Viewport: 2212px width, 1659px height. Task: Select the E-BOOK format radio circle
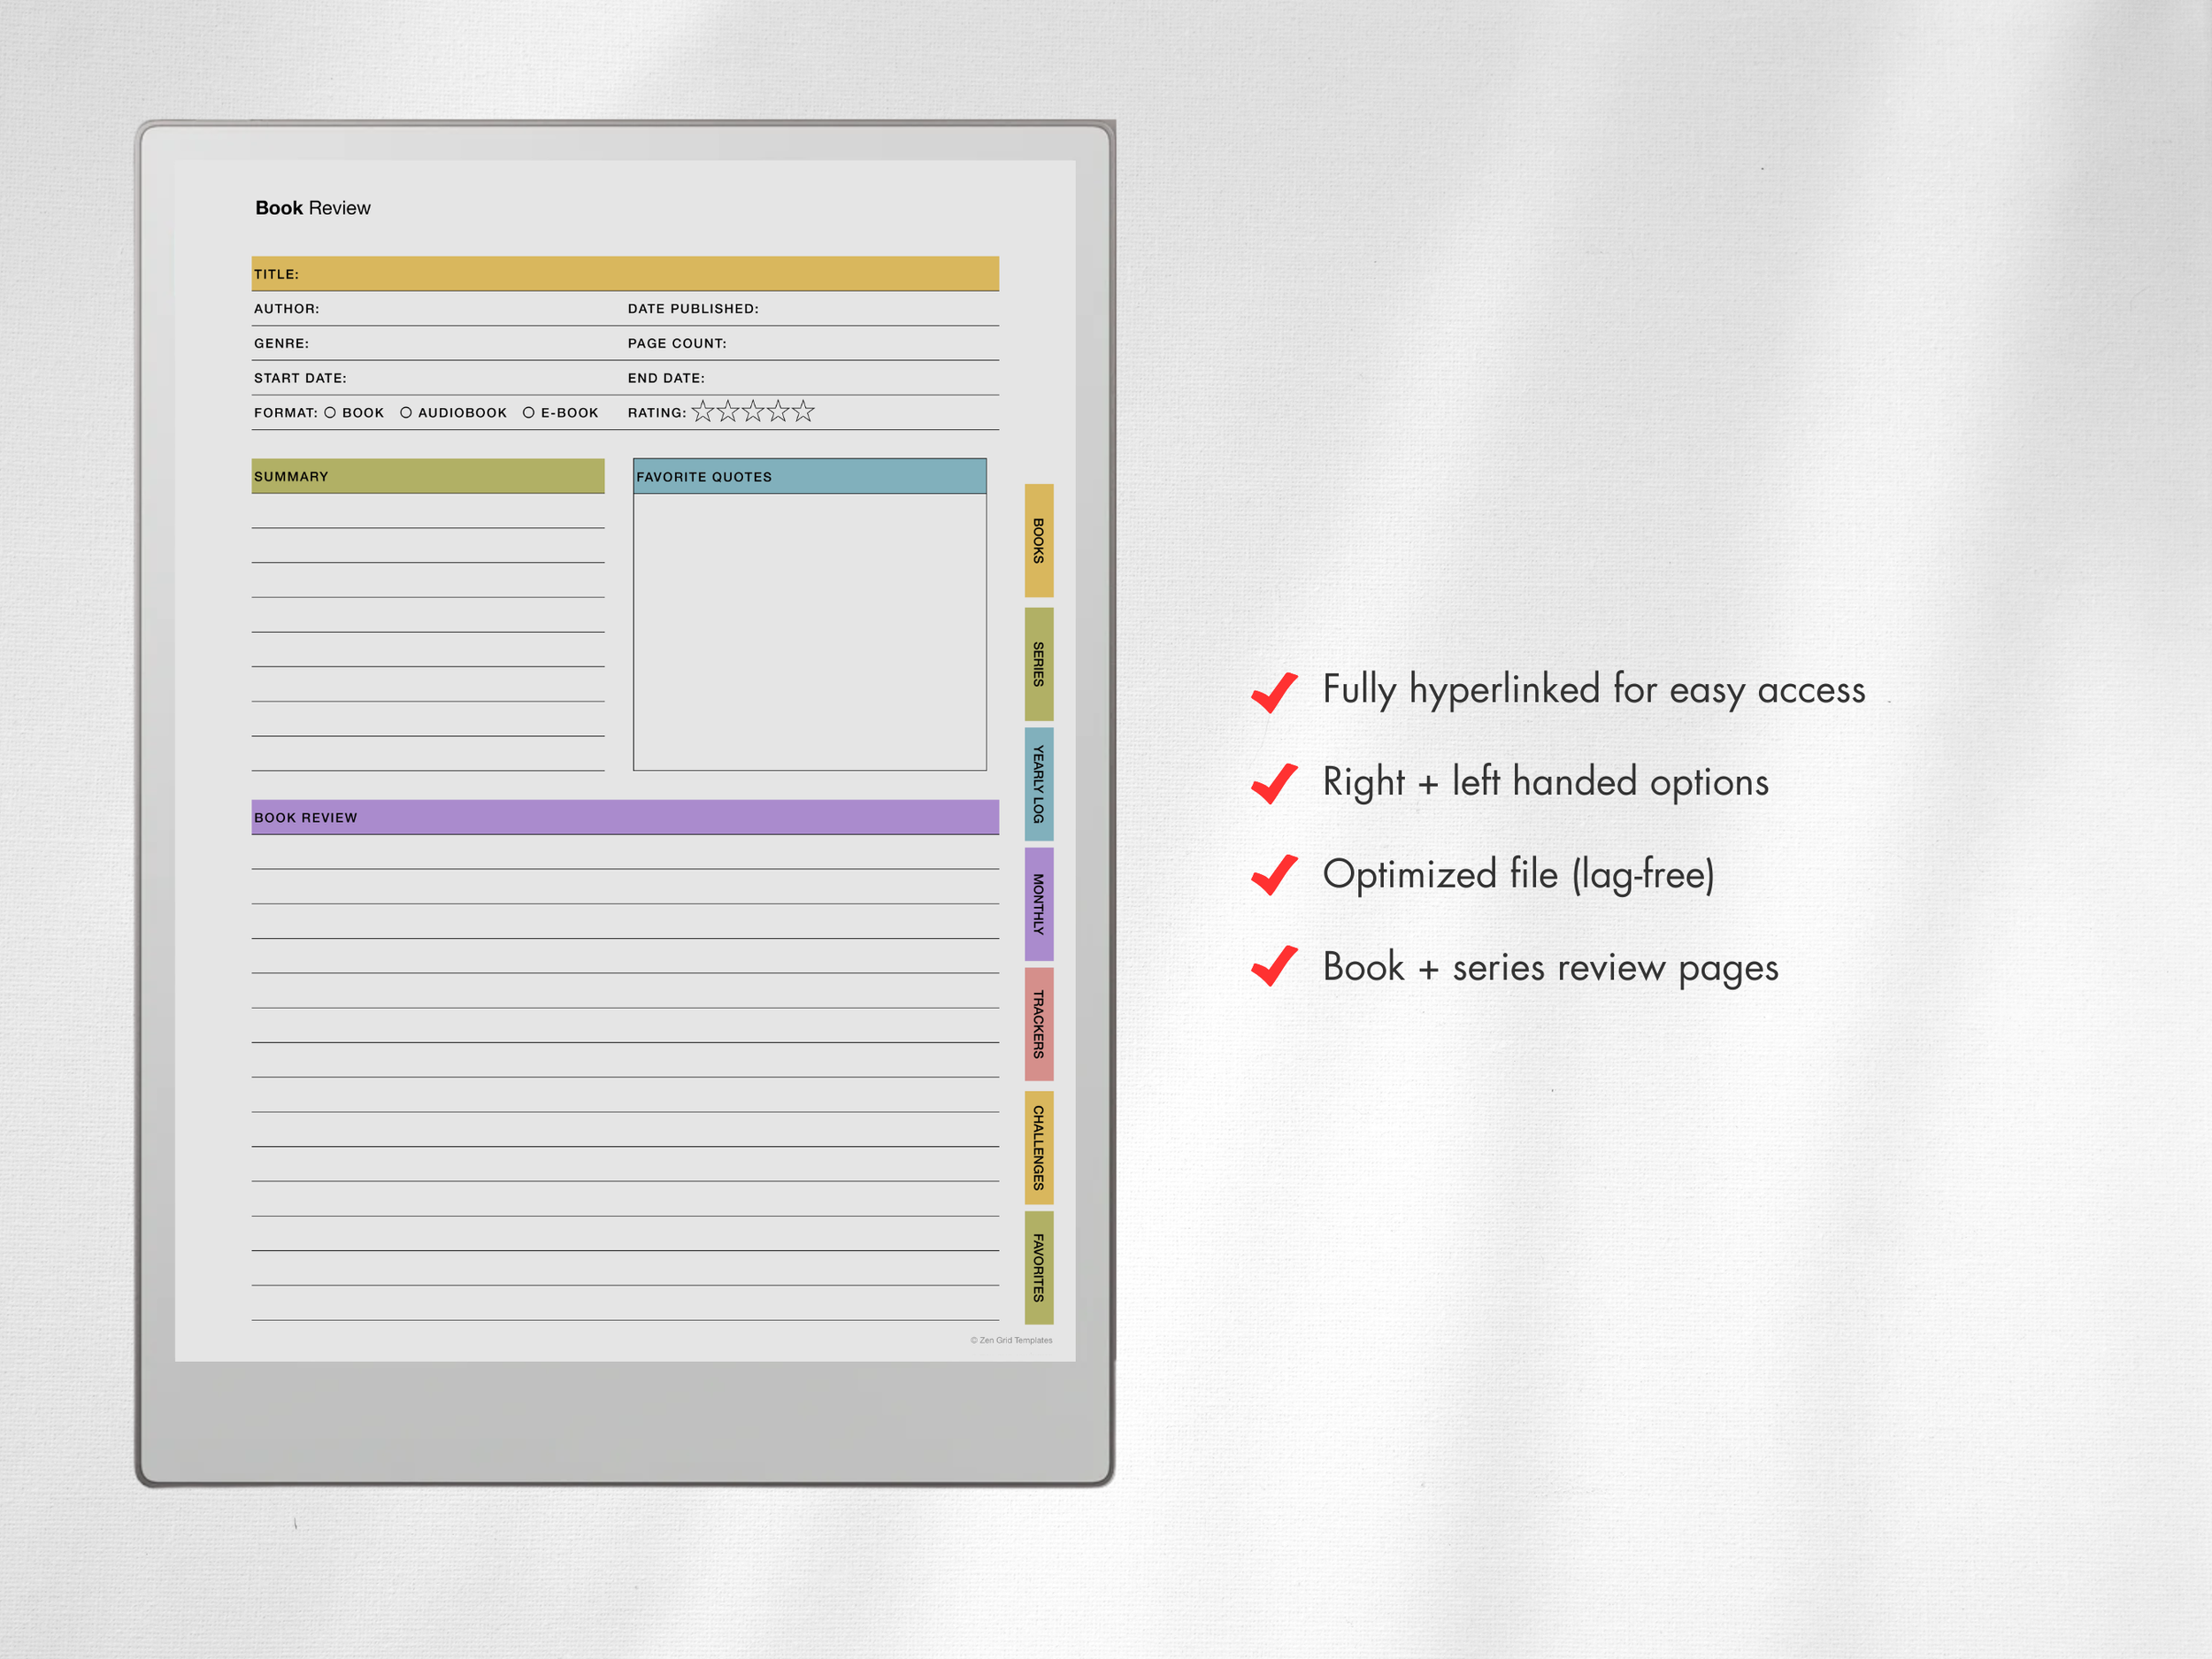coord(529,412)
